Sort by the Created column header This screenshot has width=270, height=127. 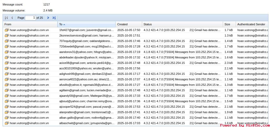coord(128,24)
